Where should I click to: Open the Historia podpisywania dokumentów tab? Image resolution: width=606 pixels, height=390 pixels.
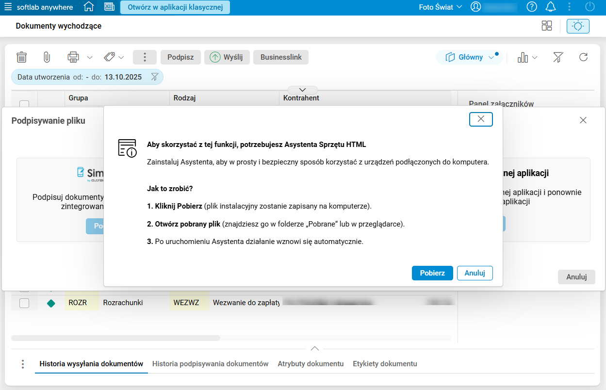click(210, 363)
